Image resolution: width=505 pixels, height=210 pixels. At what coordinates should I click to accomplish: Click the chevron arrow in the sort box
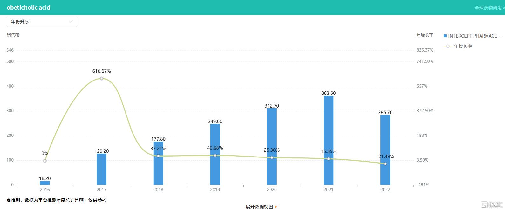[71, 22]
